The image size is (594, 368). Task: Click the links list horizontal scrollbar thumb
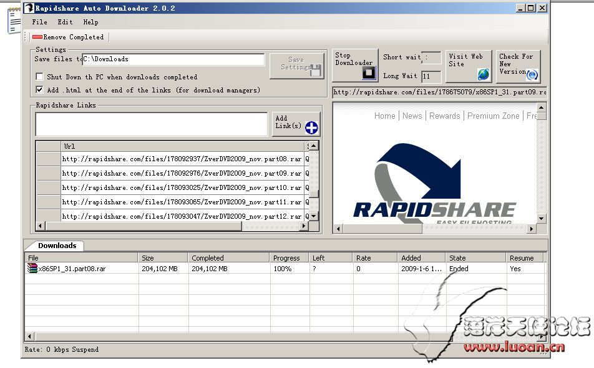click(x=144, y=226)
